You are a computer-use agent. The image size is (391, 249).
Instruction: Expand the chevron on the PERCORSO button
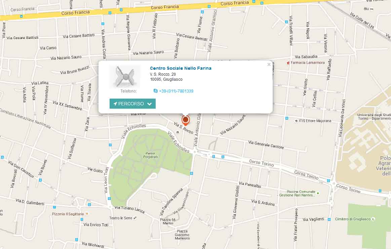coord(149,104)
